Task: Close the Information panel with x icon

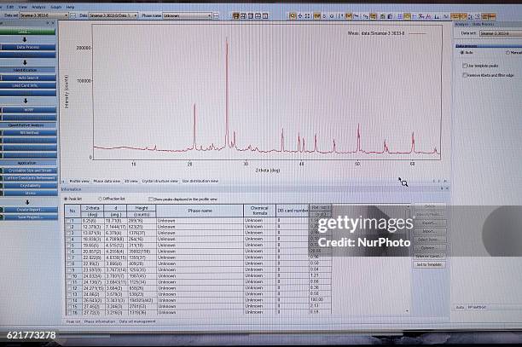Action: (x=447, y=188)
